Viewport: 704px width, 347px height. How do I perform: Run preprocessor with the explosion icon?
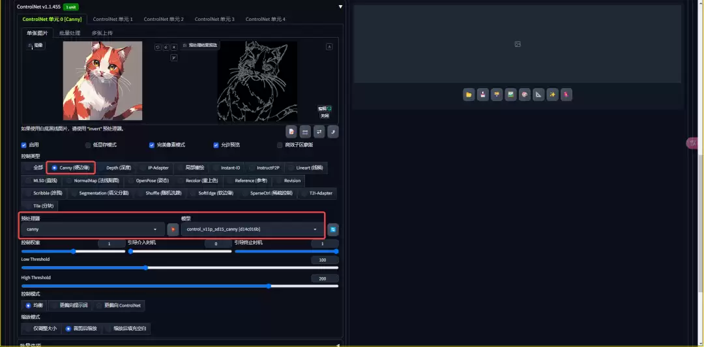(173, 230)
